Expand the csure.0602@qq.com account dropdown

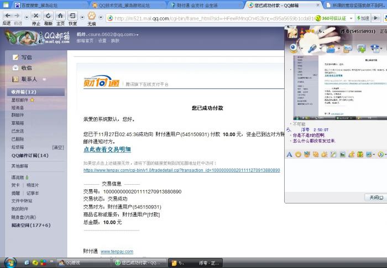tap(138, 35)
